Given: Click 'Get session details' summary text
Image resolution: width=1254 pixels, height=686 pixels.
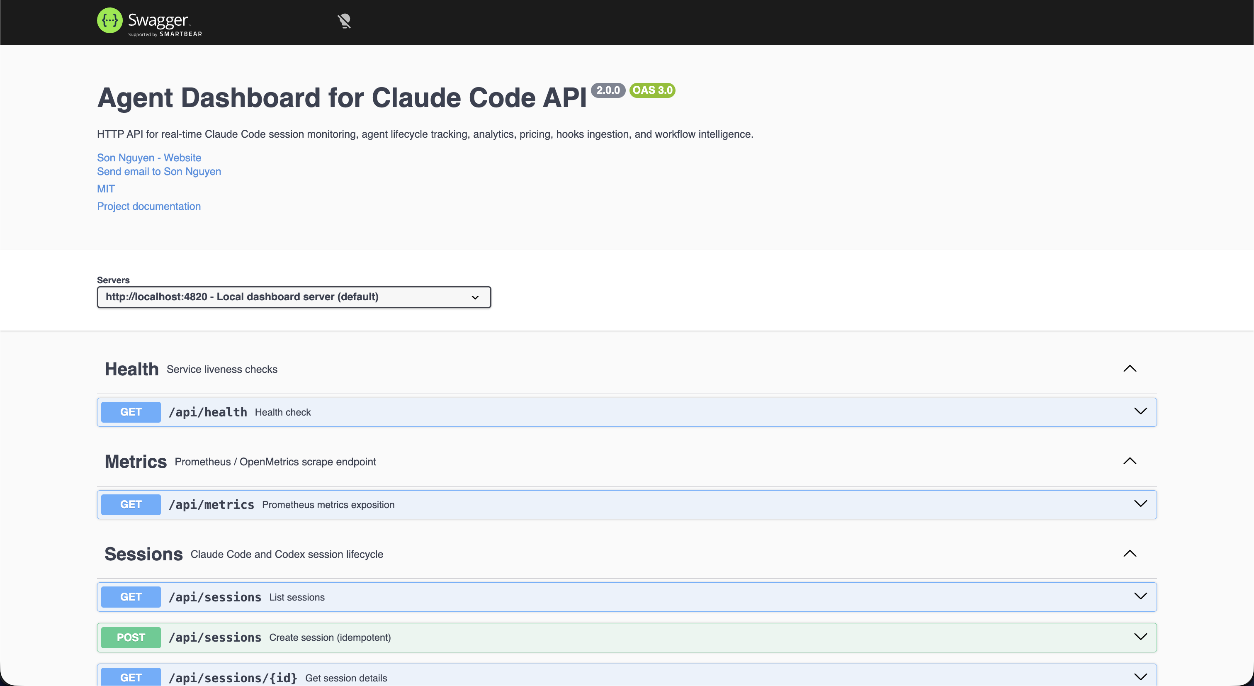Looking at the screenshot, I should click(x=346, y=678).
